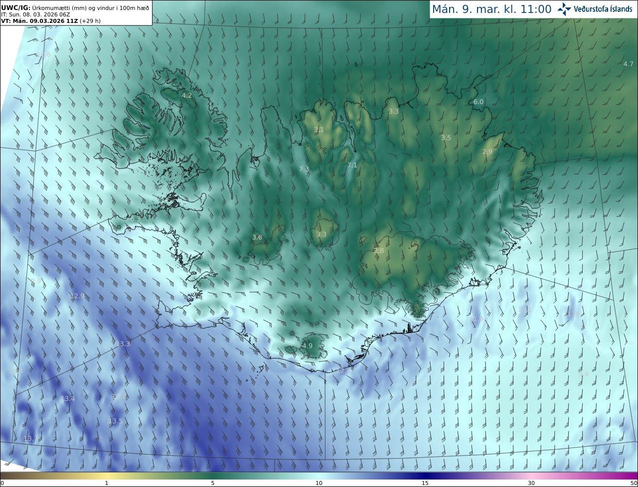Click the 3.1 value label on map
Viewport: 638px width, 487px height.
[x=319, y=129]
